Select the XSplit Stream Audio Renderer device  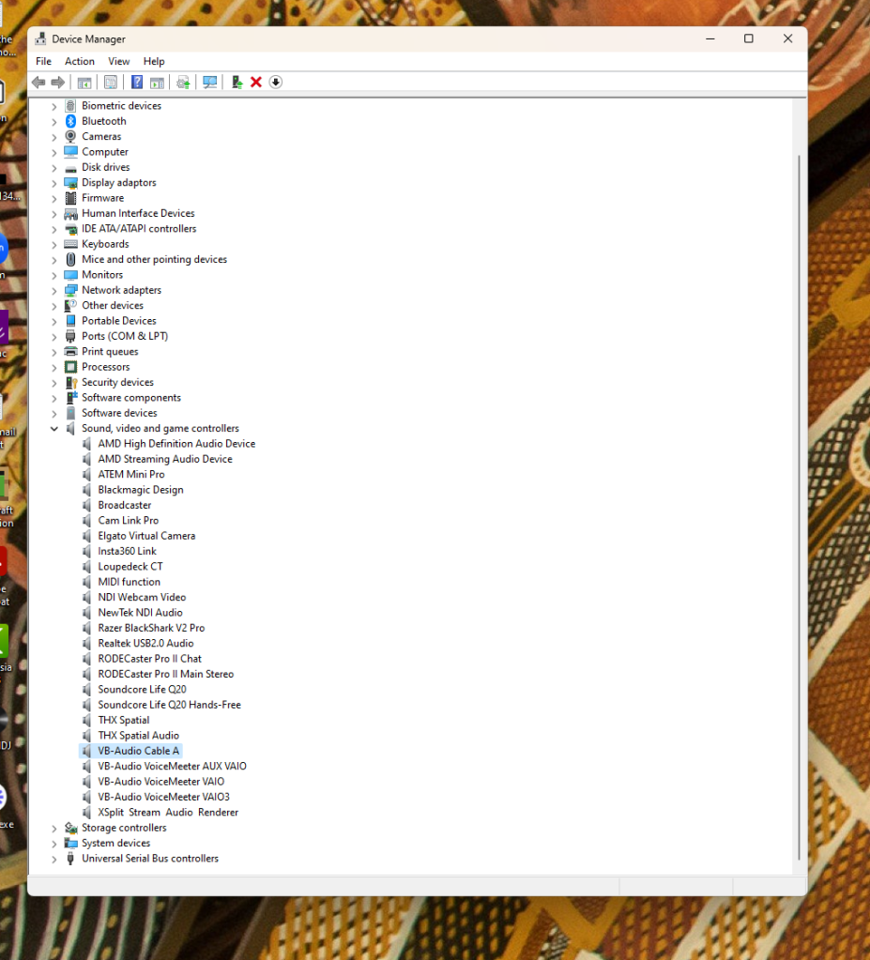pos(168,812)
